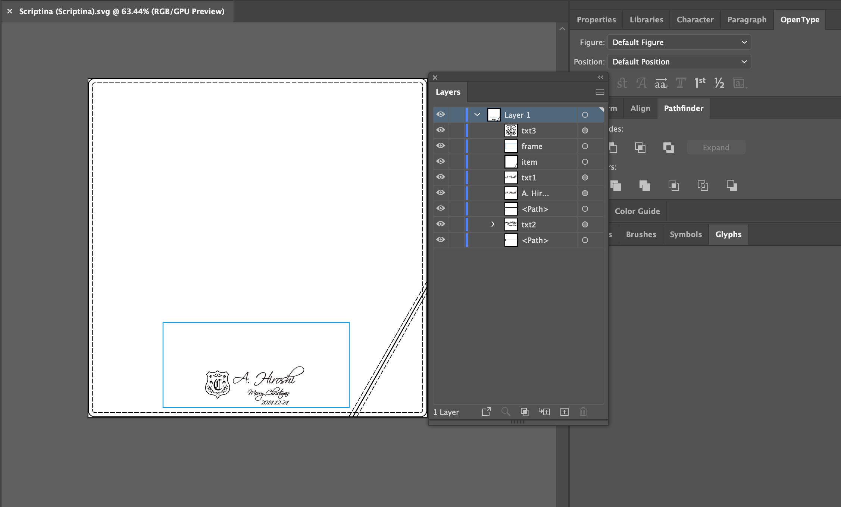The width and height of the screenshot is (841, 507).
Task: Click the Expand button in Pathfinder
Action: point(716,148)
